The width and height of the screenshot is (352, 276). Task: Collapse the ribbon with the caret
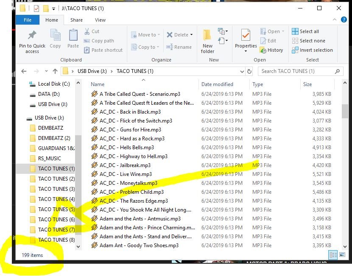(335, 20)
